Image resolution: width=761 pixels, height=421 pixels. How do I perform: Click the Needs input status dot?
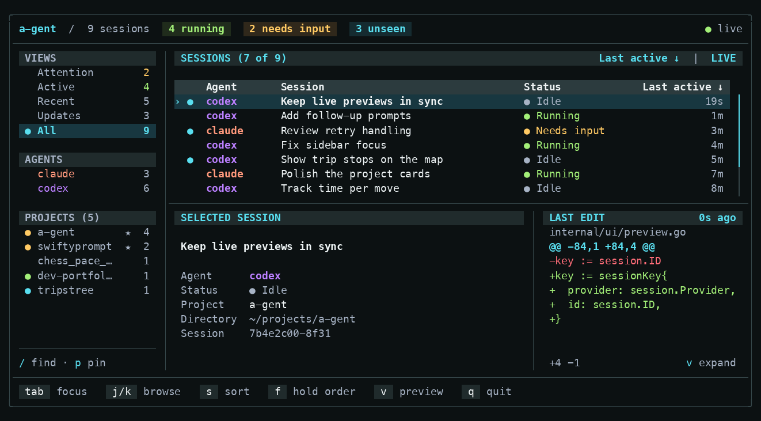point(527,131)
